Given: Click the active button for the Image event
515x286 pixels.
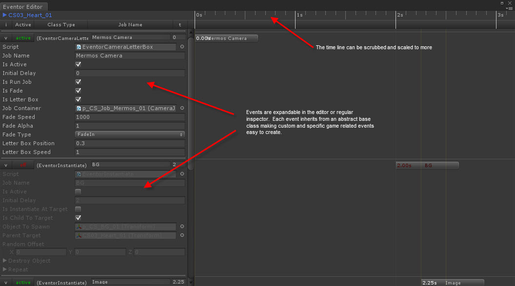Looking at the screenshot, I should (22, 283).
